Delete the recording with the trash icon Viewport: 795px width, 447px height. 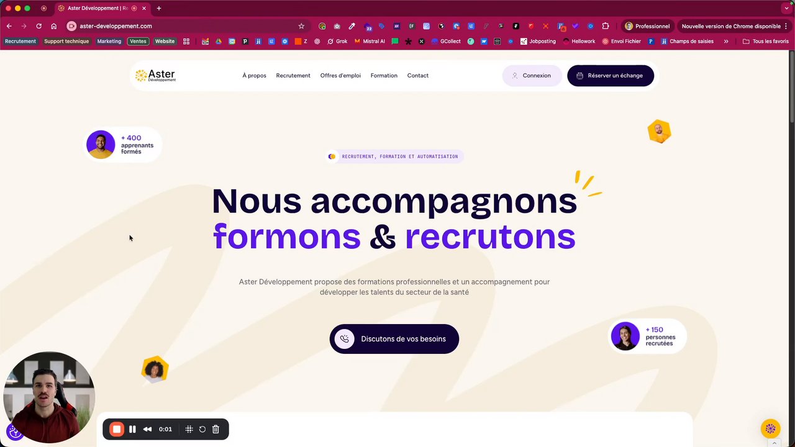click(216, 429)
